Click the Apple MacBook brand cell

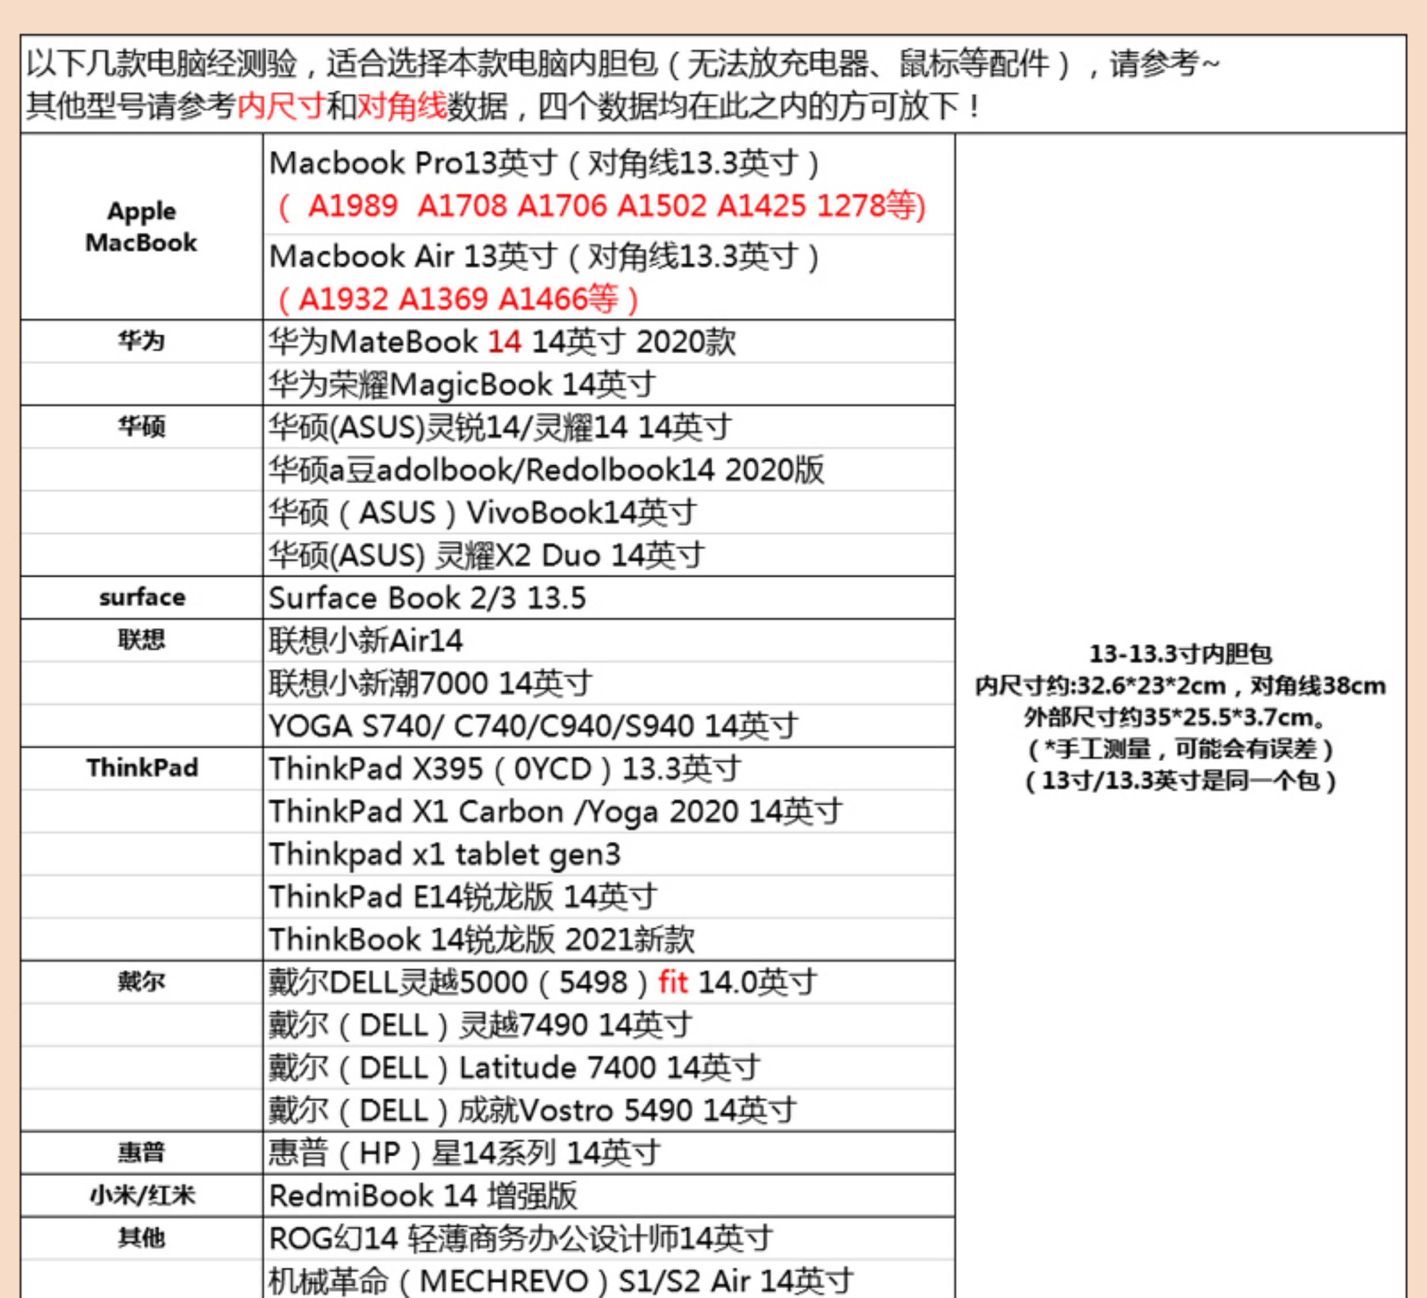(x=141, y=227)
